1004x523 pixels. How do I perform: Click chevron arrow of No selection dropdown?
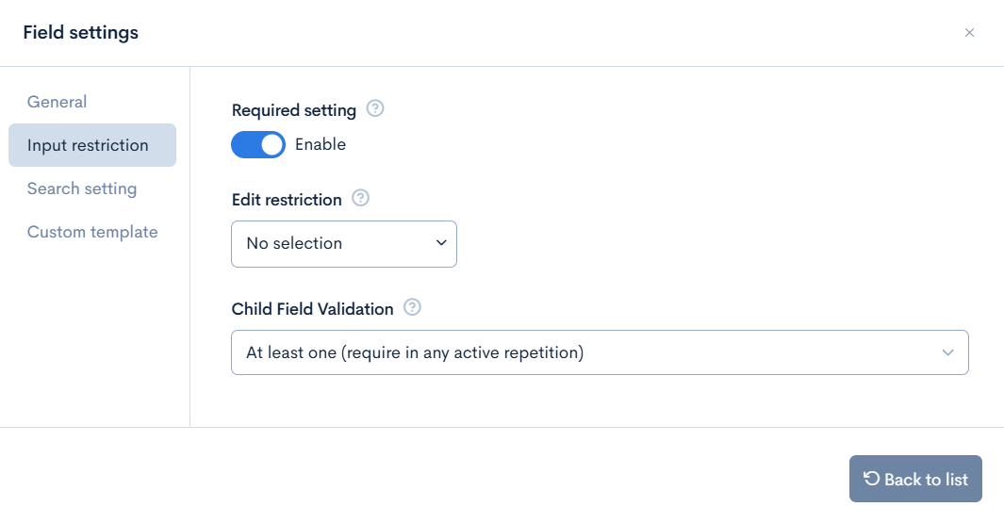coord(441,243)
